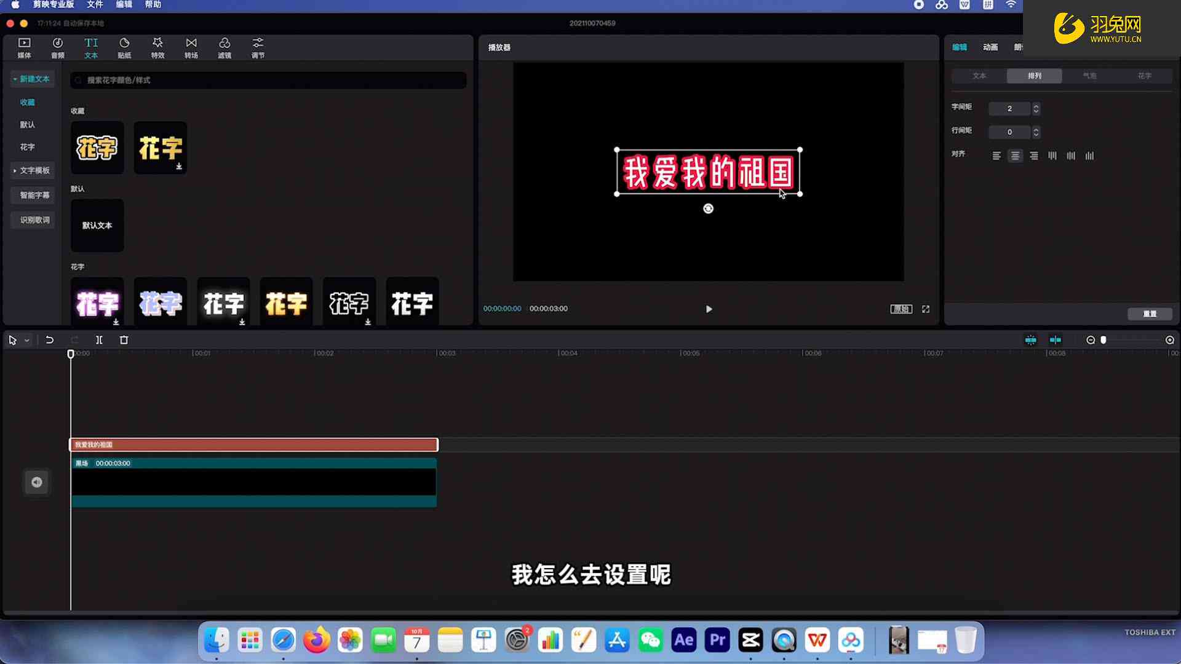Set vertical text bottom alignment

[1090, 156]
